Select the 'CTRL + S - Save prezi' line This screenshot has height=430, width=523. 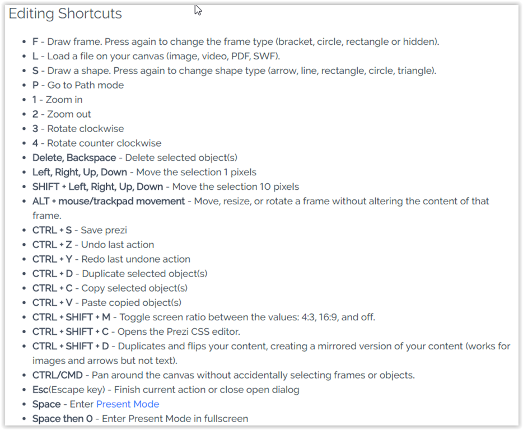coord(80,230)
